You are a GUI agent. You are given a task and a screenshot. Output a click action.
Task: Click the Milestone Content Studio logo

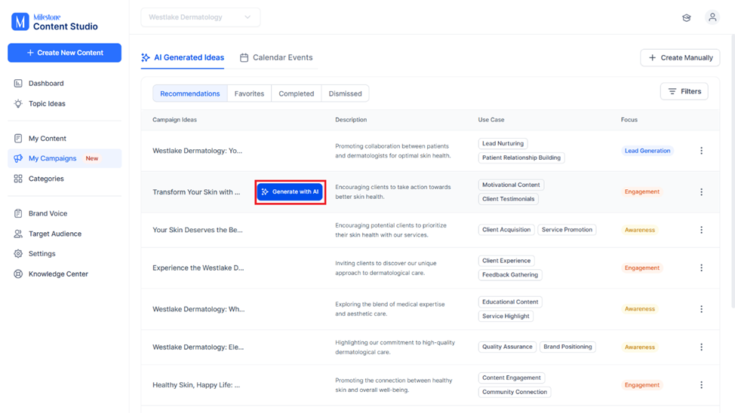[x=55, y=22]
